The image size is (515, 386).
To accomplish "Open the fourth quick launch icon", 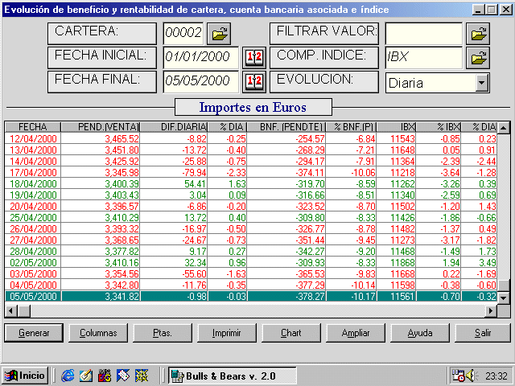I will 123,376.
